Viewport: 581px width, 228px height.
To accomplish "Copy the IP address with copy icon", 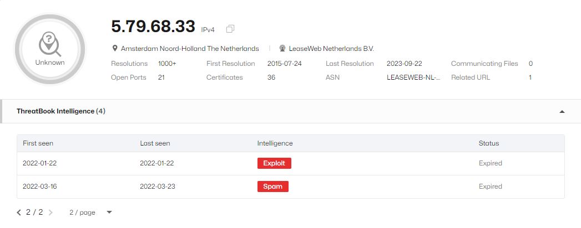I will [x=230, y=29].
